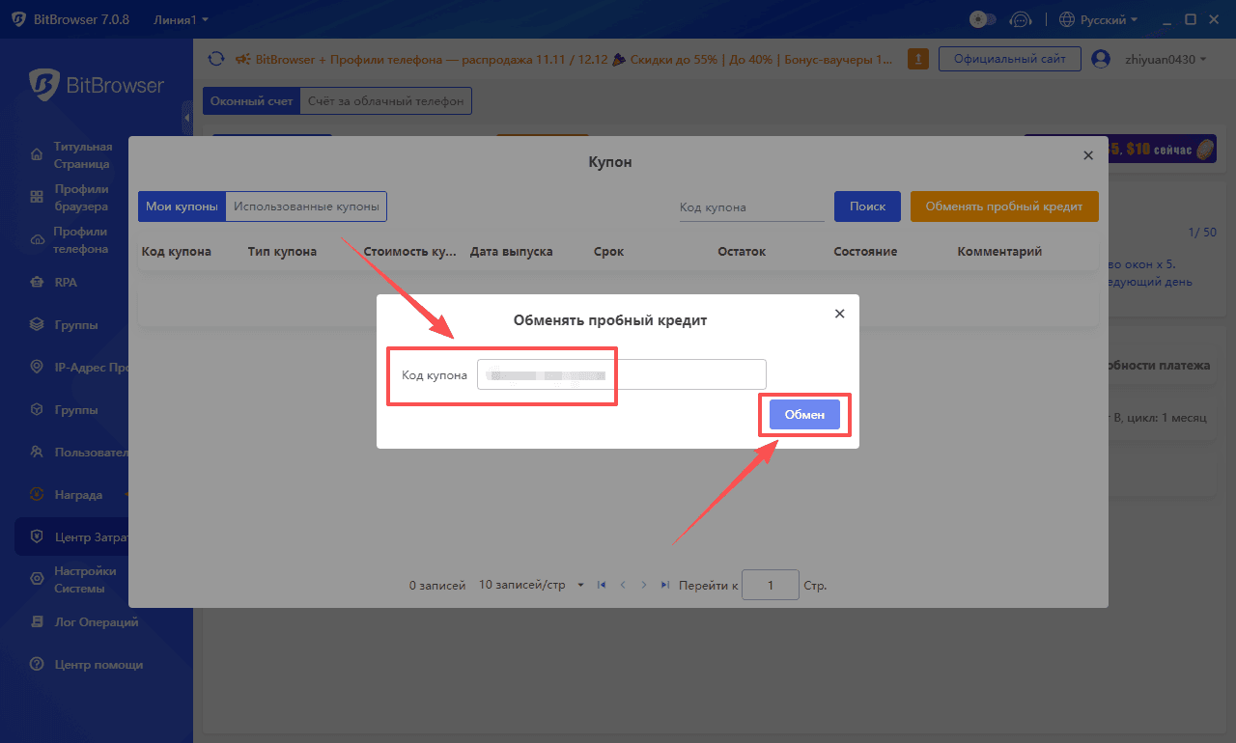The image size is (1236, 743).
Task: Select the Профили браузера sidebar icon
Action: (x=39, y=197)
